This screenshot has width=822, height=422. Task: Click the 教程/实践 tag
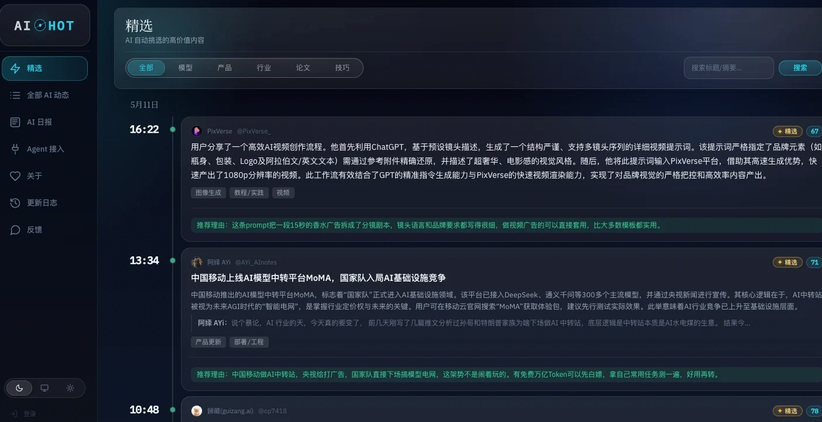pyautogui.click(x=249, y=193)
